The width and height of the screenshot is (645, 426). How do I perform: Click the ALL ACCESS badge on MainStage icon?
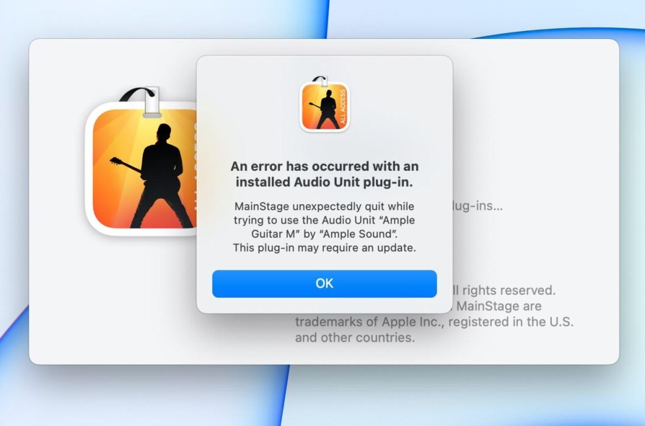coord(344,106)
